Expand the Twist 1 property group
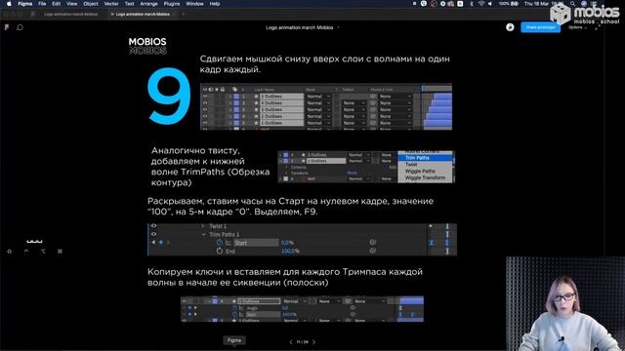625x351 pixels. point(203,226)
